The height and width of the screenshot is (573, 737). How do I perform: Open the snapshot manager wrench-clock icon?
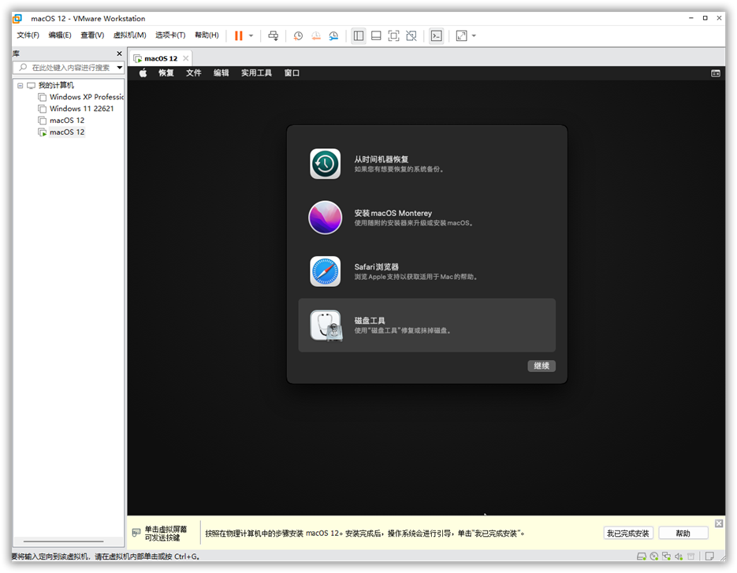coord(333,35)
